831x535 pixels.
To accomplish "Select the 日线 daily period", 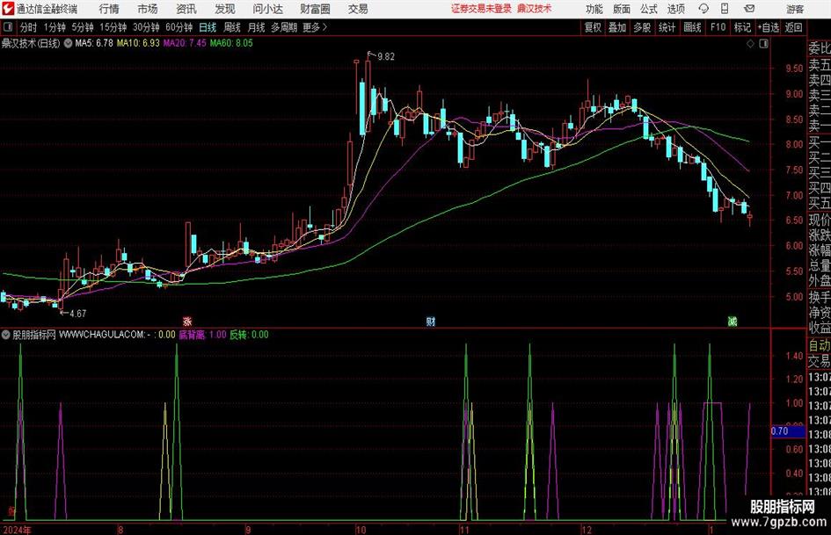I will 208,27.
